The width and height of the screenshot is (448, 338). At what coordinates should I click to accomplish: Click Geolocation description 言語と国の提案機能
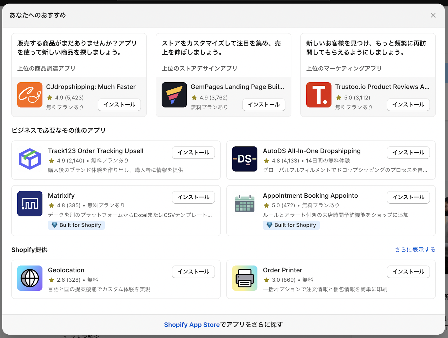[x=99, y=289]
